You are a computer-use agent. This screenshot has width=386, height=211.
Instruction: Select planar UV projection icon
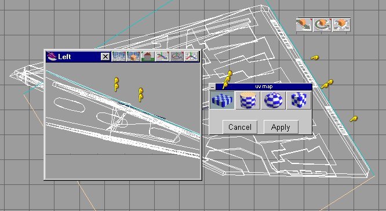(222, 100)
